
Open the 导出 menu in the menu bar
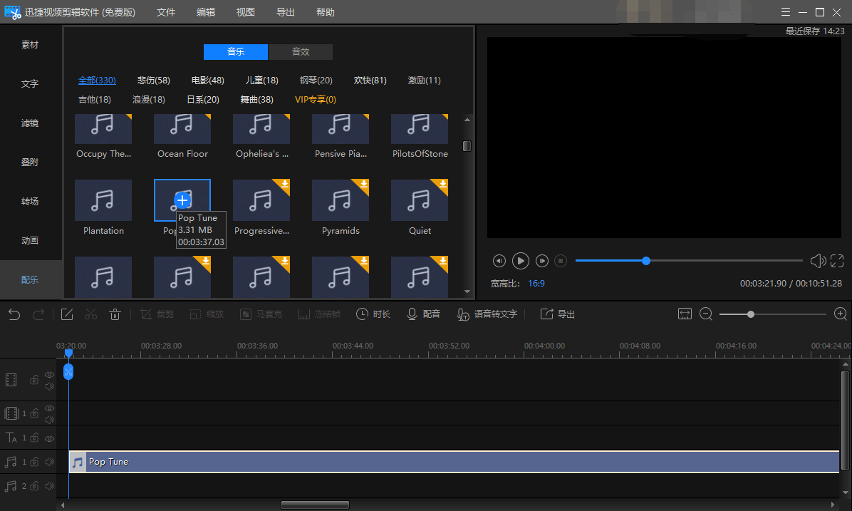tap(286, 12)
